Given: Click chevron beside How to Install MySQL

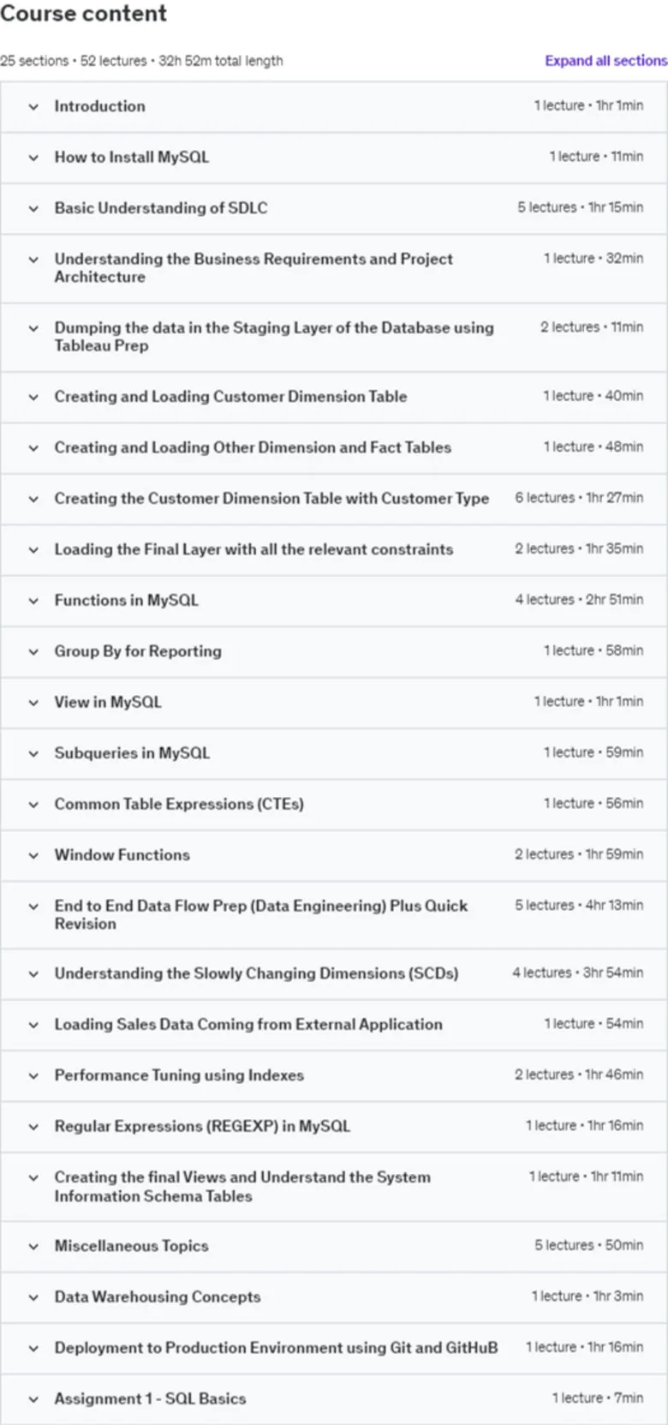Looking at the screenshot, I should tap(33, 158).
